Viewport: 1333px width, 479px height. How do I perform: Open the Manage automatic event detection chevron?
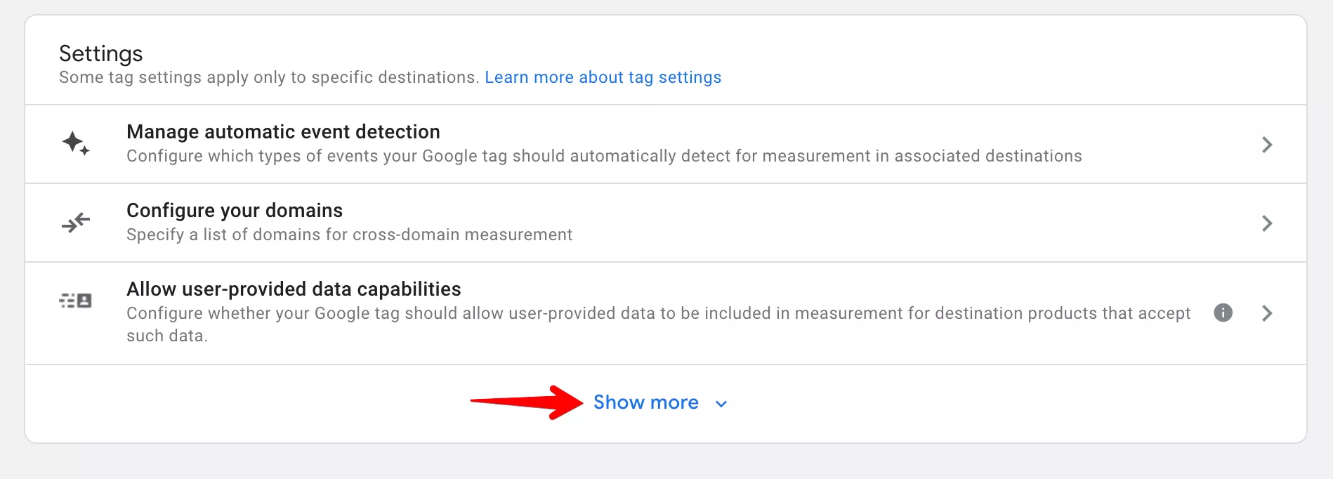(1267, 145)
